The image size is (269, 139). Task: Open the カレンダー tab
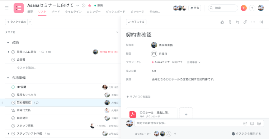click(94, 12)
